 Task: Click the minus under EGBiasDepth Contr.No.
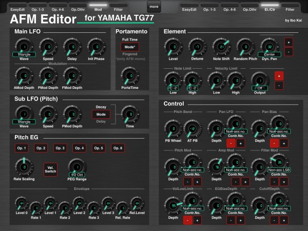click(x=231, y=220)
